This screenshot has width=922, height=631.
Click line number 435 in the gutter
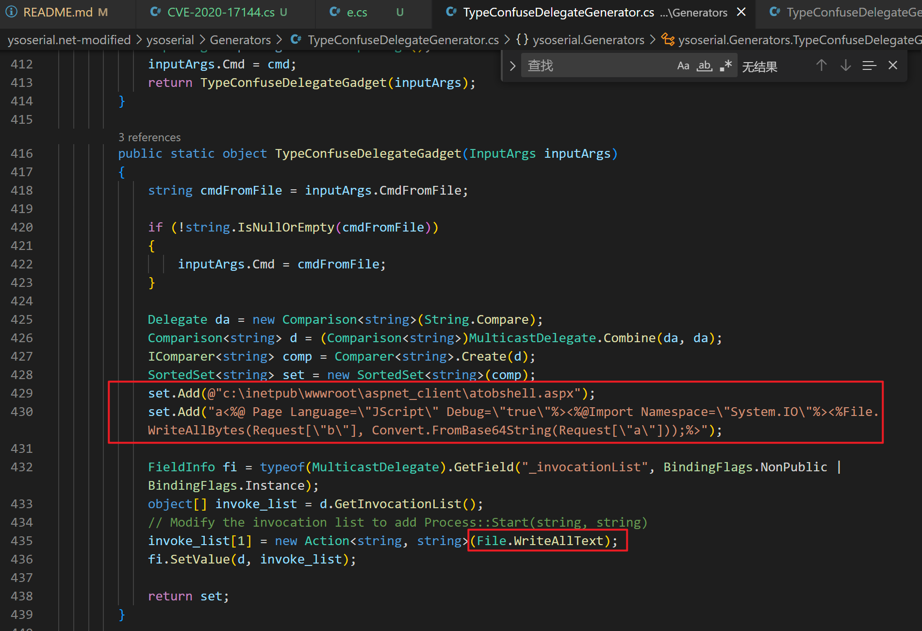(22, 541)
